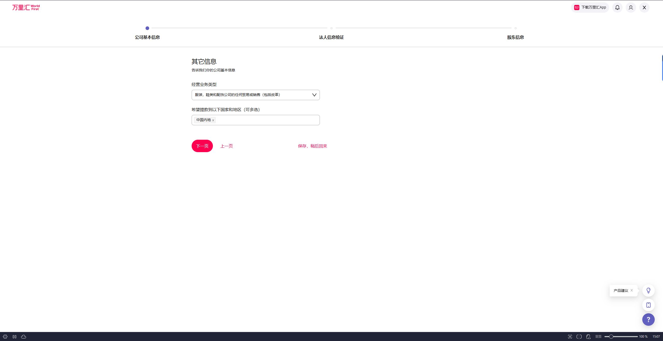Click the 产品建议 tooltip label
The width and height of the screenshot is (663, 341).
(x=621, y=291)
